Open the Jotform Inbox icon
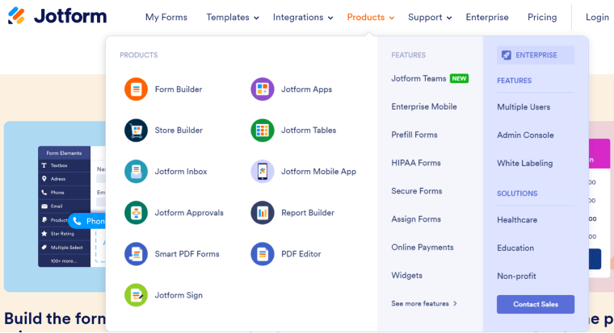614x333 pixels. click(136, 171)
